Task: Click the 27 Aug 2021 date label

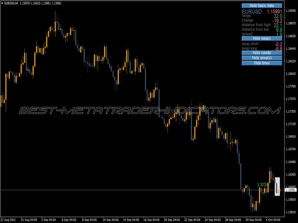Action: (8, 220)
